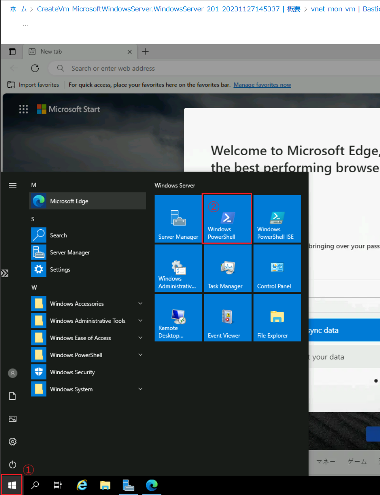
Task: Open the vnet-mon-vm Bastion breadcrumb link
Action: point(345,9)
